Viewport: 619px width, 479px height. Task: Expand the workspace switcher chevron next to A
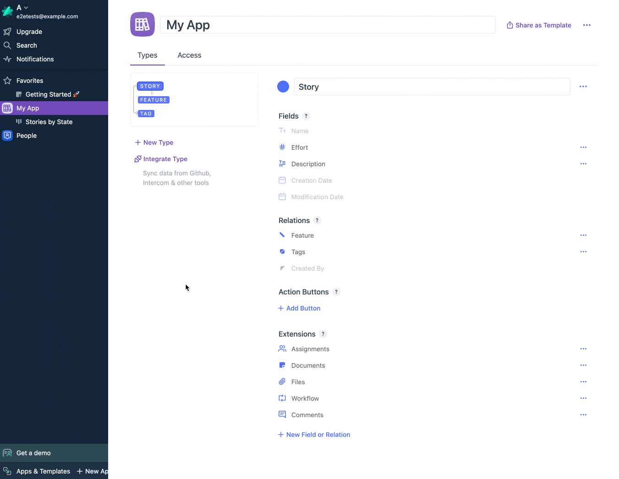[26, 8]
